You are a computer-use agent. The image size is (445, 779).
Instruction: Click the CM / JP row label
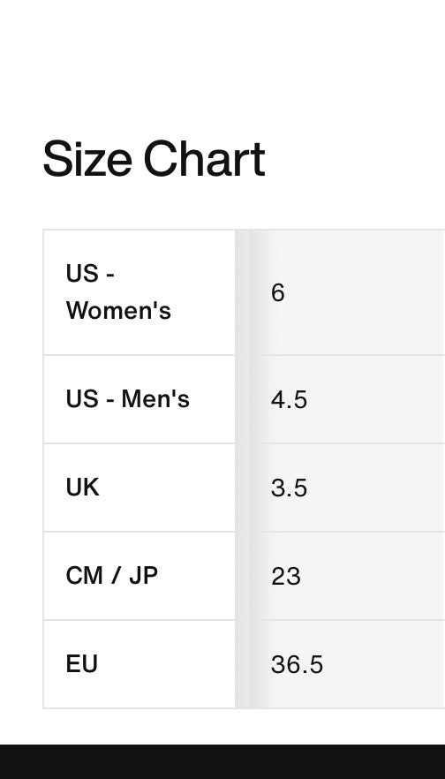point(112,576)
